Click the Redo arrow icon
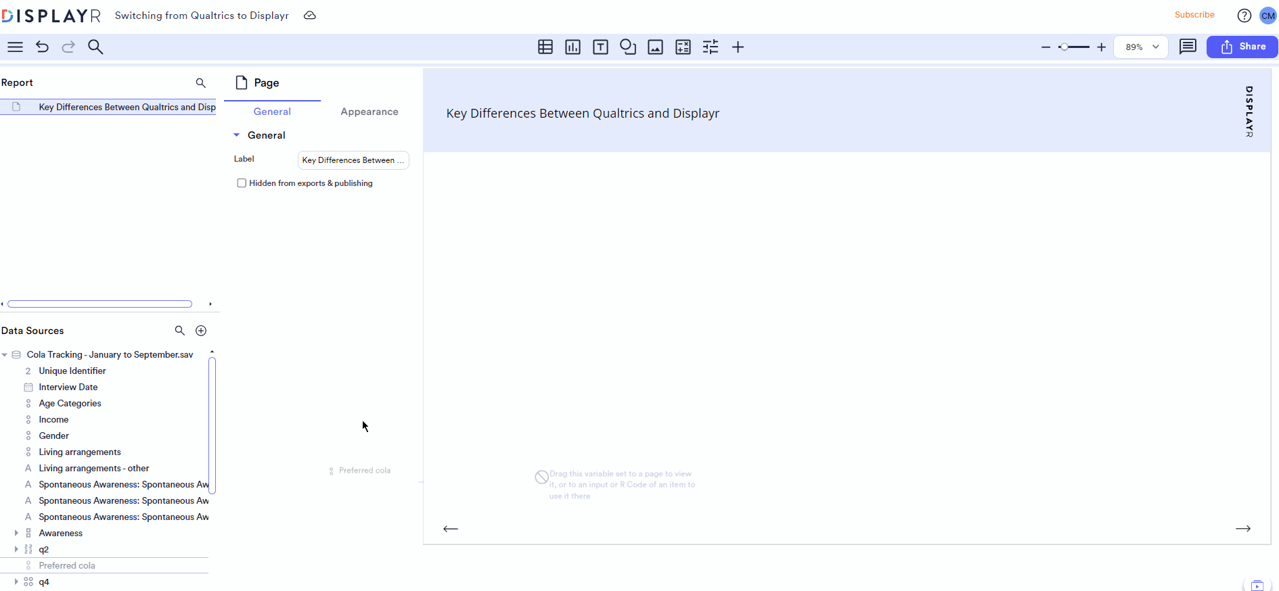This screenshot has width=1279, height=591. [x=68, y=47]
